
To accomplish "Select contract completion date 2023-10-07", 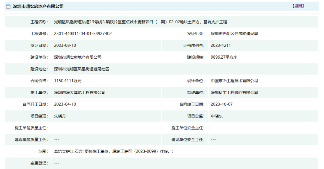I will click(222, 104).
